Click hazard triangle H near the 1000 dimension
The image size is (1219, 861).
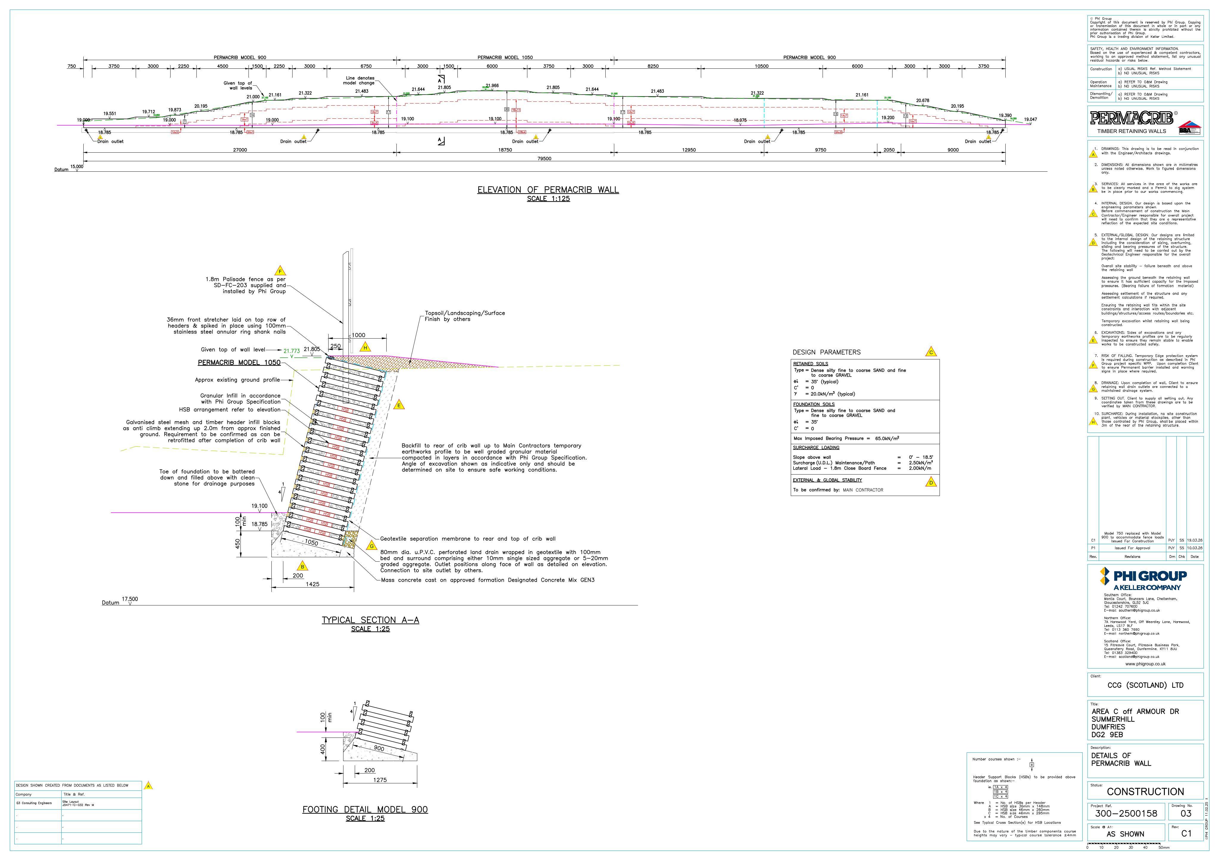click(365, 347)
